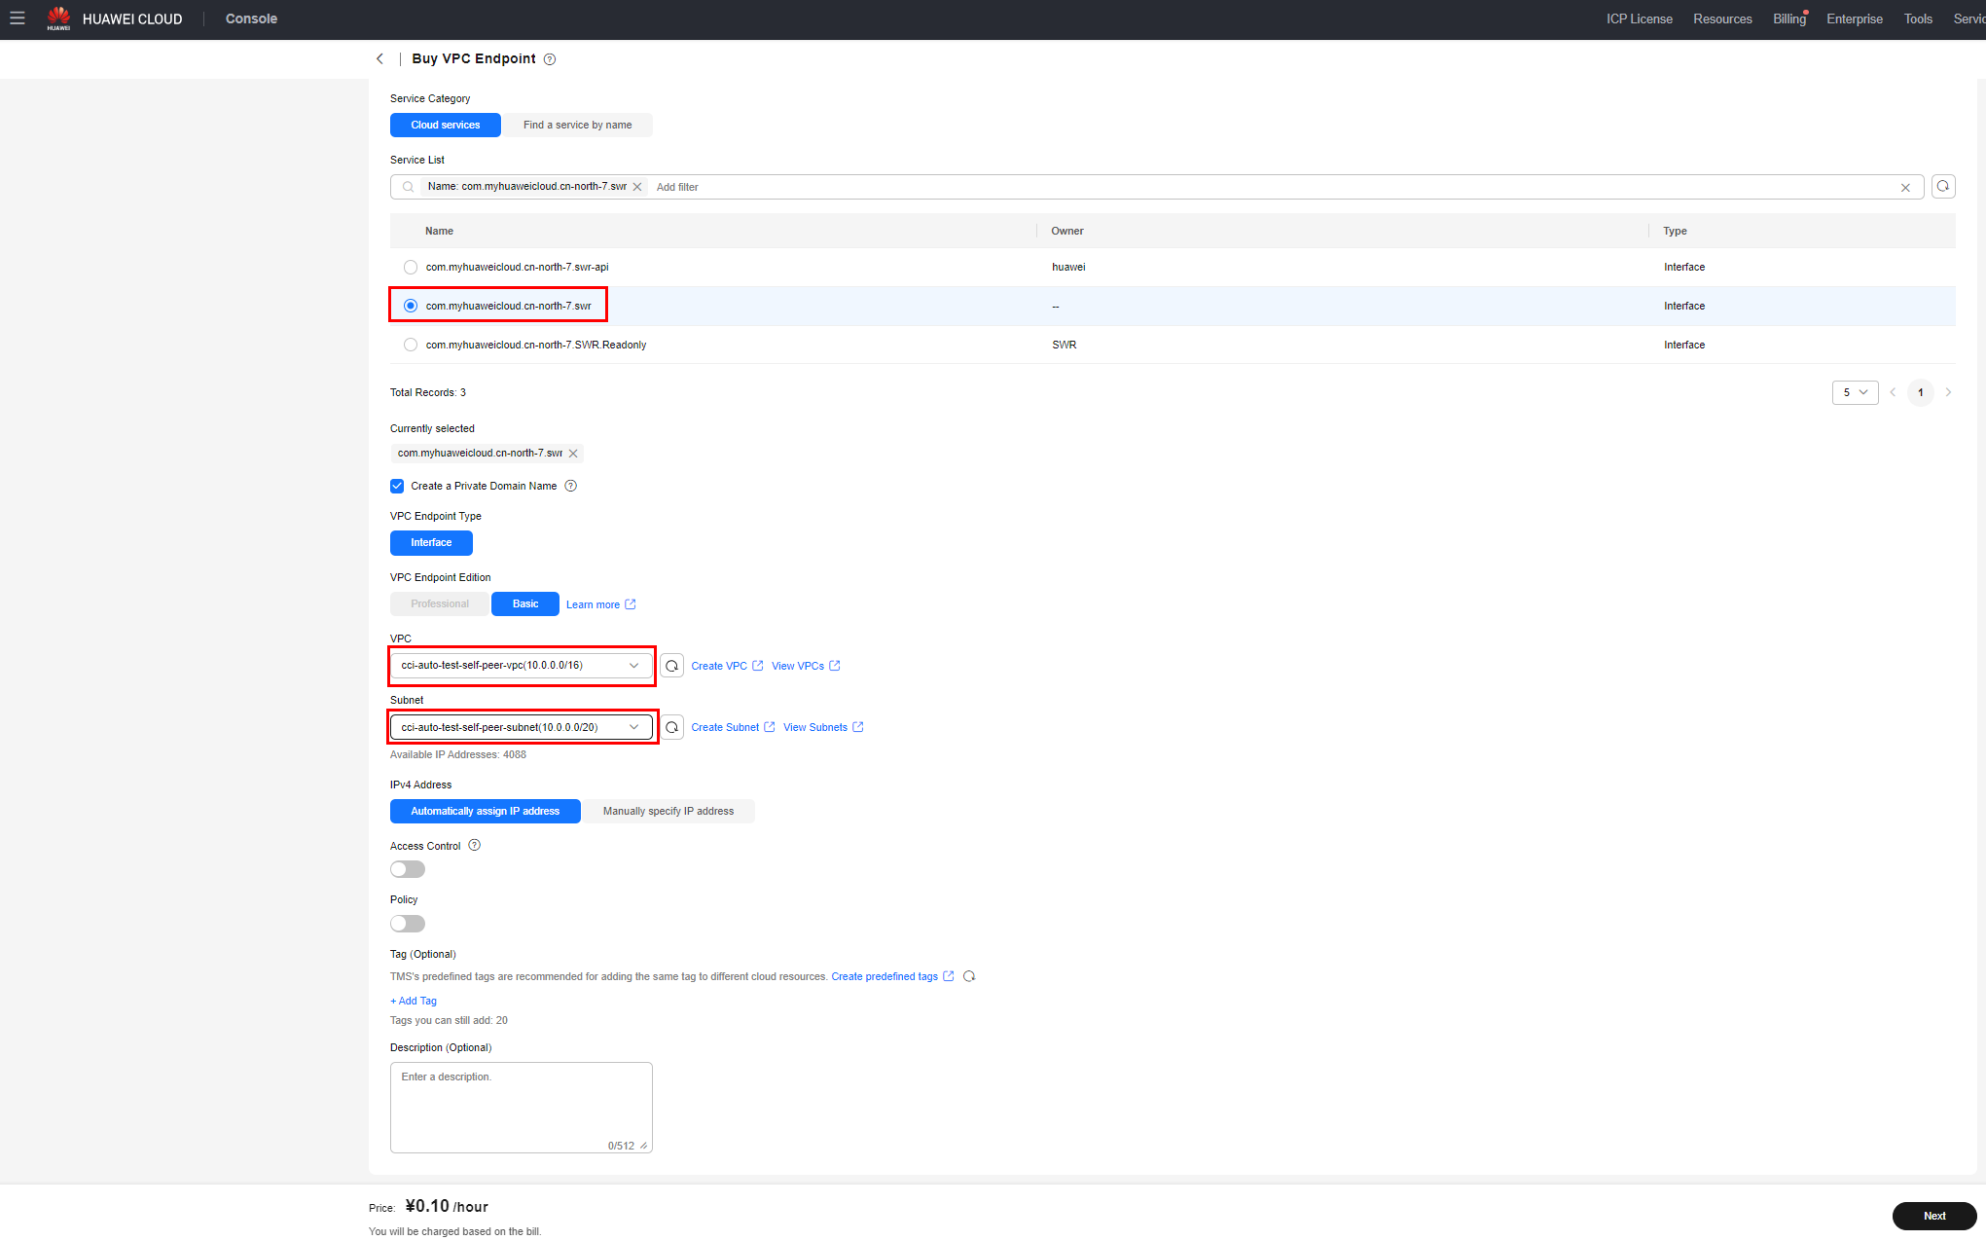Choose Automatically assign IP address

click(486, 812)
